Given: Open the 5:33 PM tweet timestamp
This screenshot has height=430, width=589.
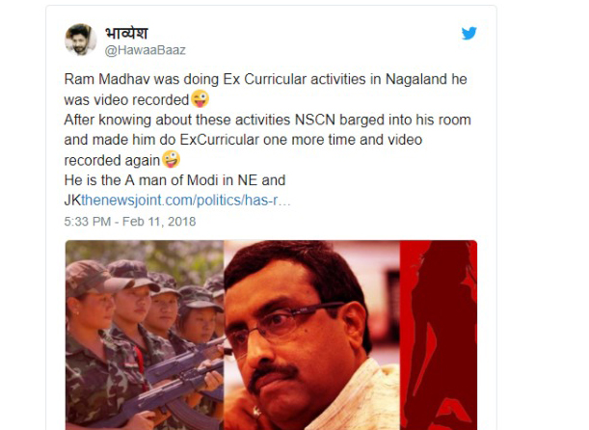Looking at the screenshot, I should (x=87, y=222).
